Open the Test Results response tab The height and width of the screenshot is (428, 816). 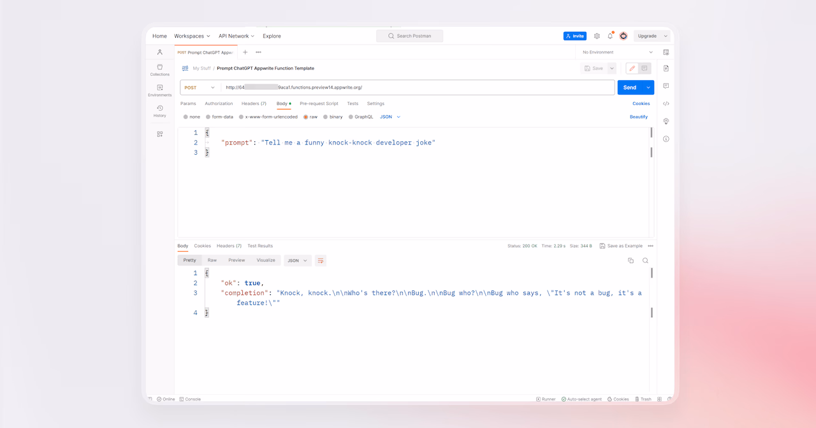click(x=260, y=246)
